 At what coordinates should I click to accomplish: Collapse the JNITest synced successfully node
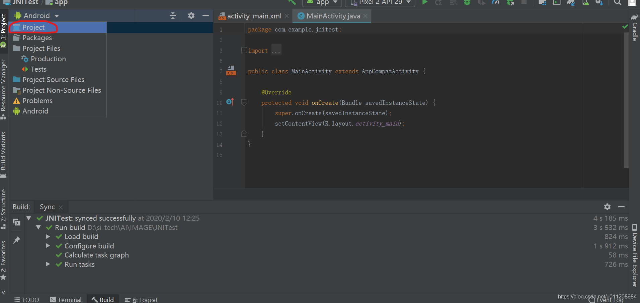pos(29,218)
